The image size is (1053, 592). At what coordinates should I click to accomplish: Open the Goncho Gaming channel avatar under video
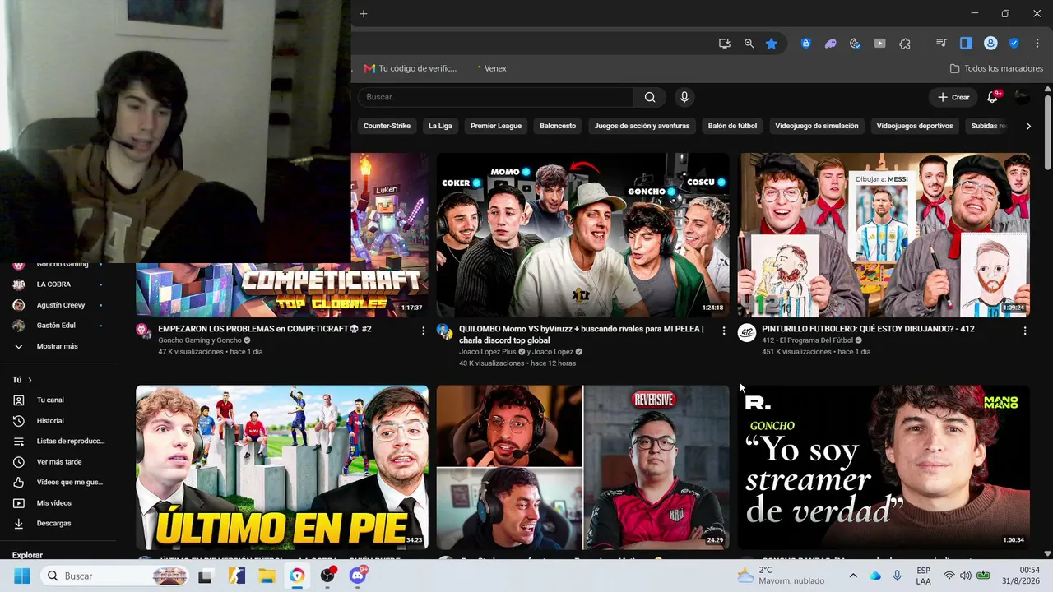pos(144,331)
